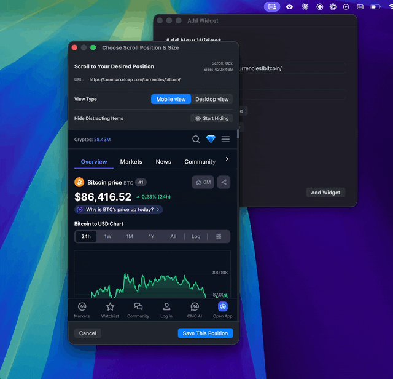This screenshot has height=379, width=393.
Task: Select the All chart range
Action: [173, 237]
